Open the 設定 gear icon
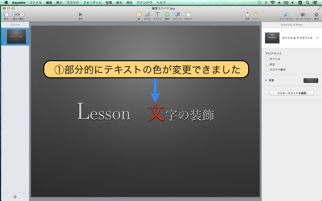Viewport: 322px width, 201px height. (x=316, y=15)
